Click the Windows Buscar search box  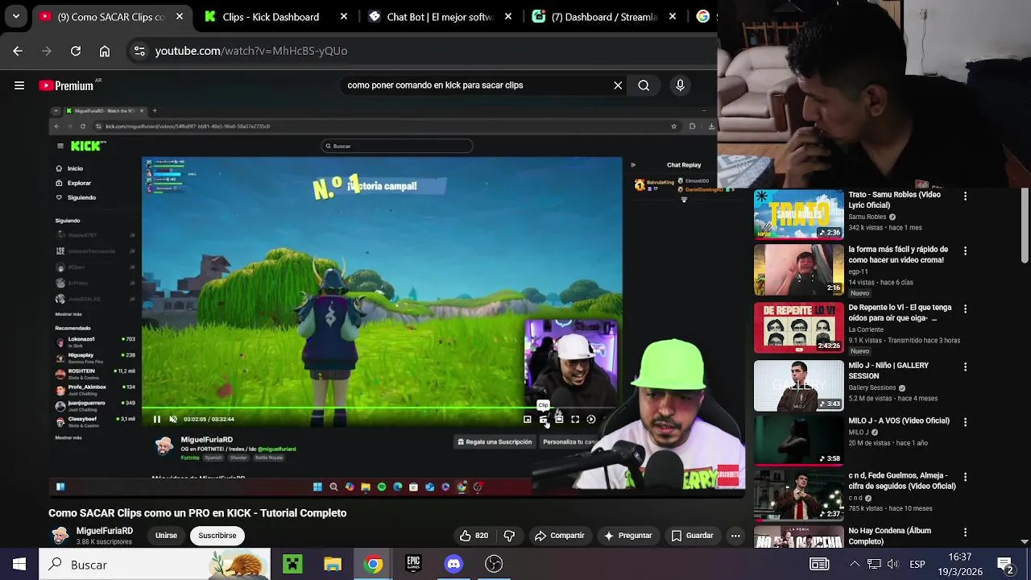coord(155,565)
